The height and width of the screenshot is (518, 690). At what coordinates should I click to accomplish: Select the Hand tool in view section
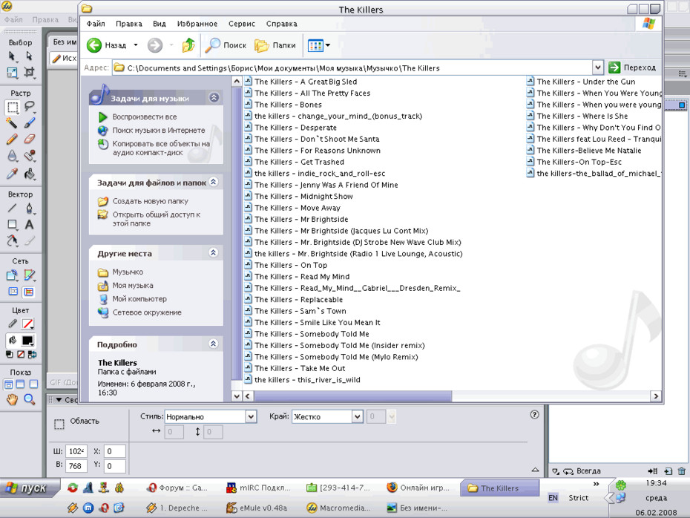[12, 399]
